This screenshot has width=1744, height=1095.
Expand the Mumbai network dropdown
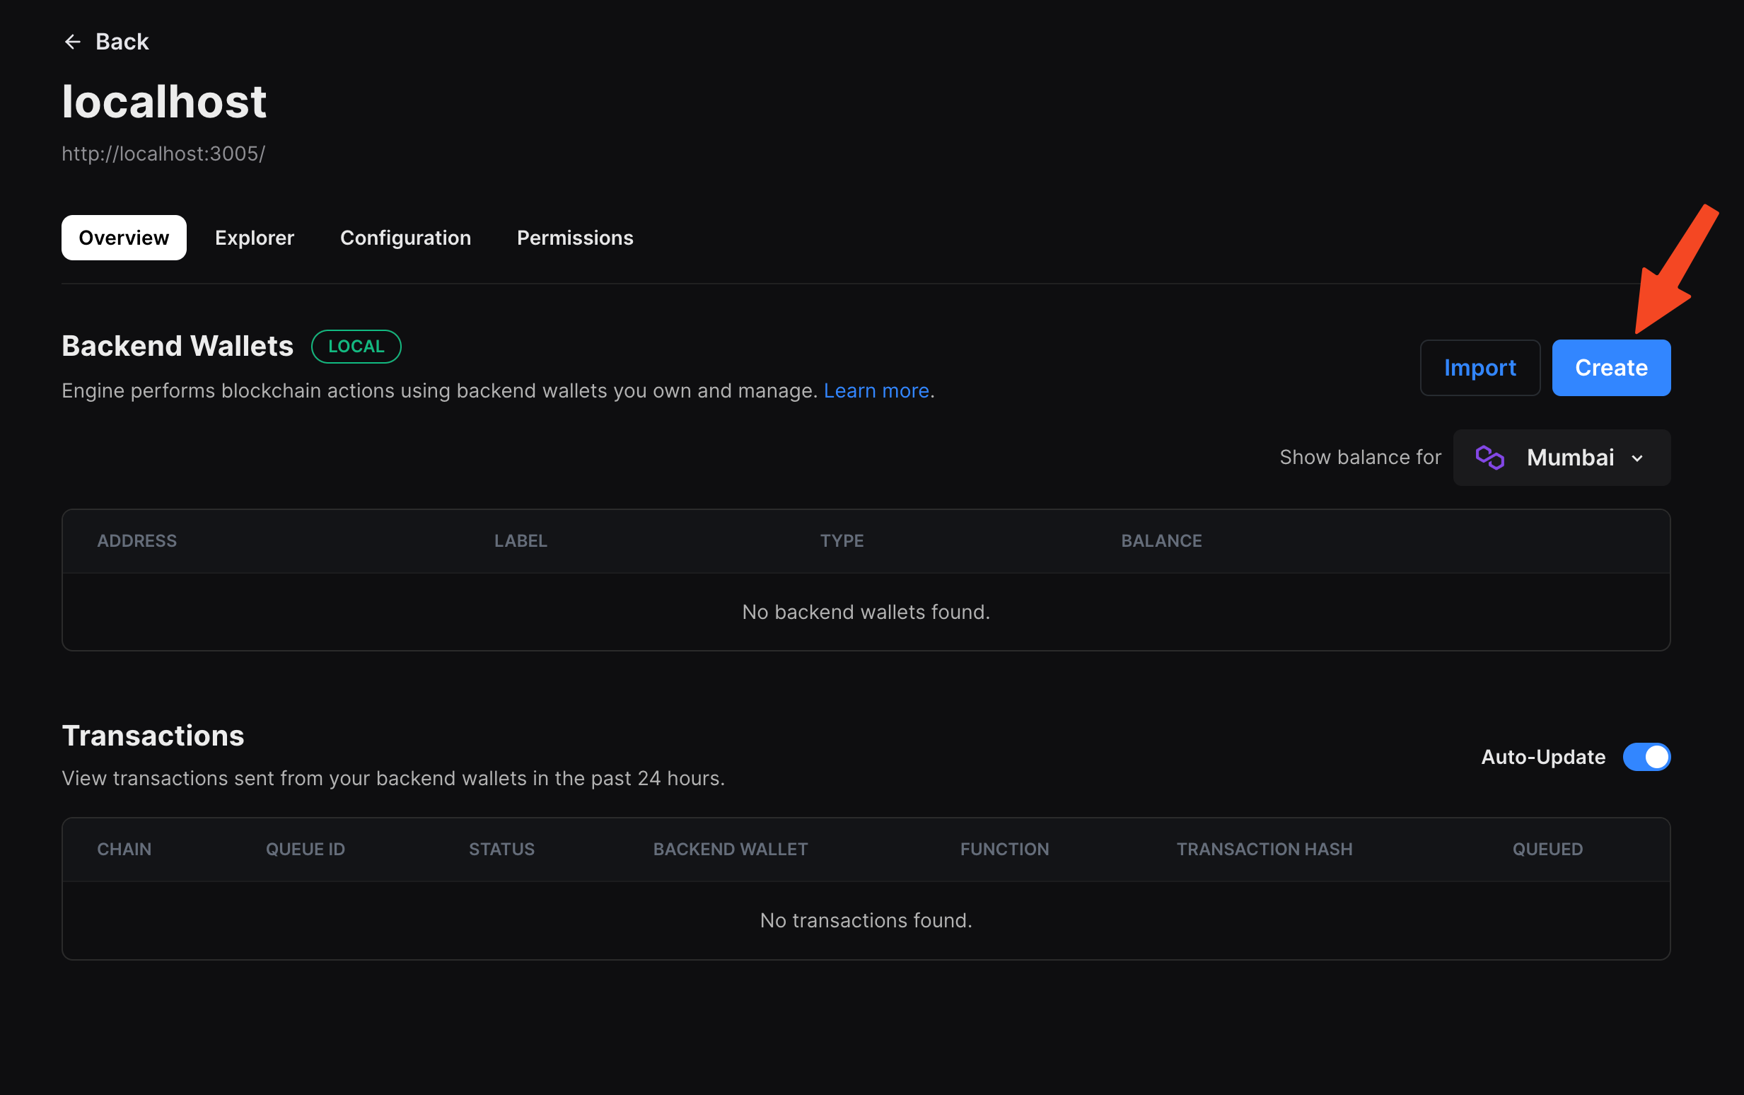click(1561, 457)
